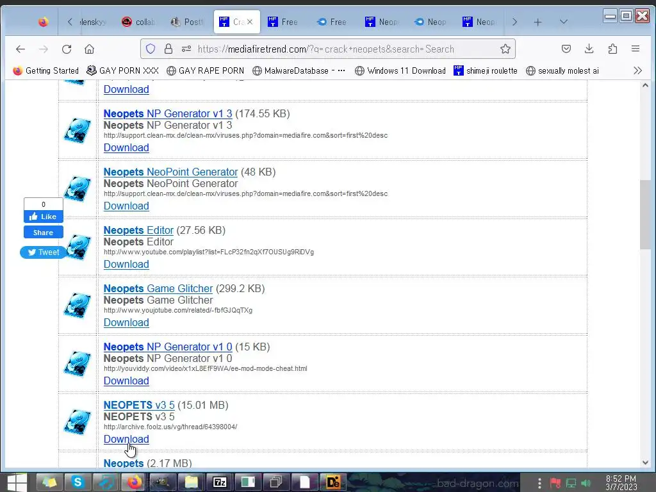Open the Windows Start menu
656x492 pixels.
(16, 482)
